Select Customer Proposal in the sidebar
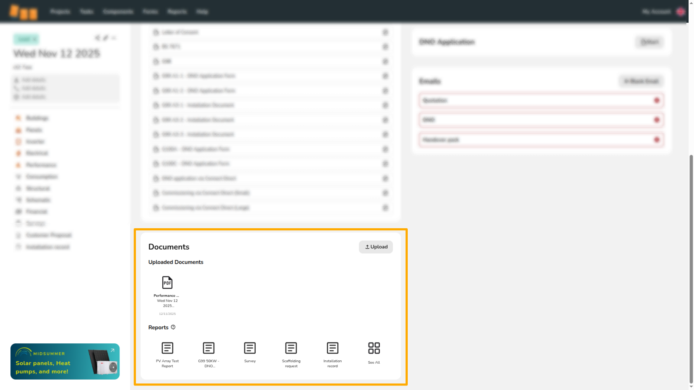The image size is (694, 390). click(x=48, y=235)
